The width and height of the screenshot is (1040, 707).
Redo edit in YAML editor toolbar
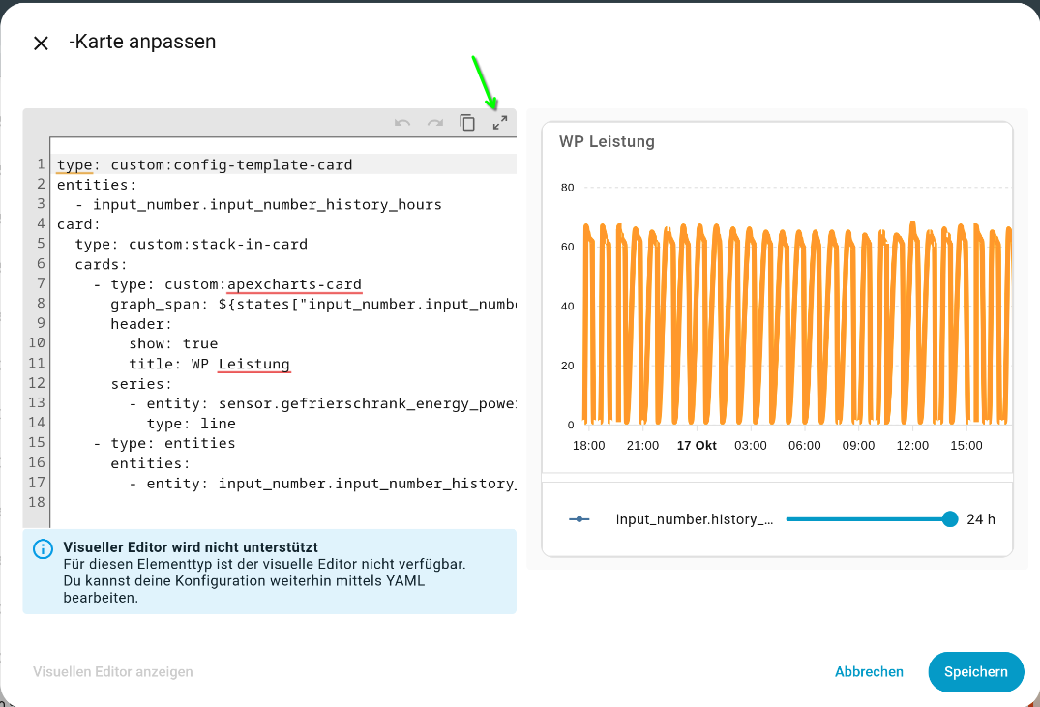(x=435, y=123)
